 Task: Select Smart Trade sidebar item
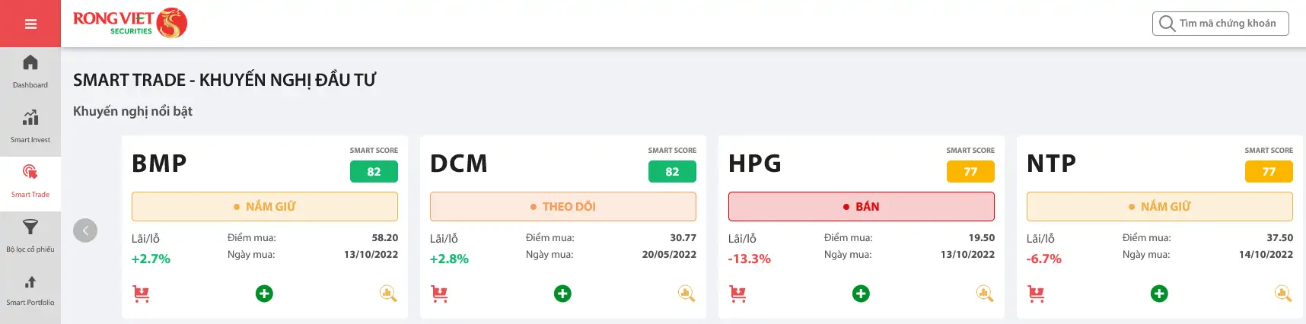point(30,181)
